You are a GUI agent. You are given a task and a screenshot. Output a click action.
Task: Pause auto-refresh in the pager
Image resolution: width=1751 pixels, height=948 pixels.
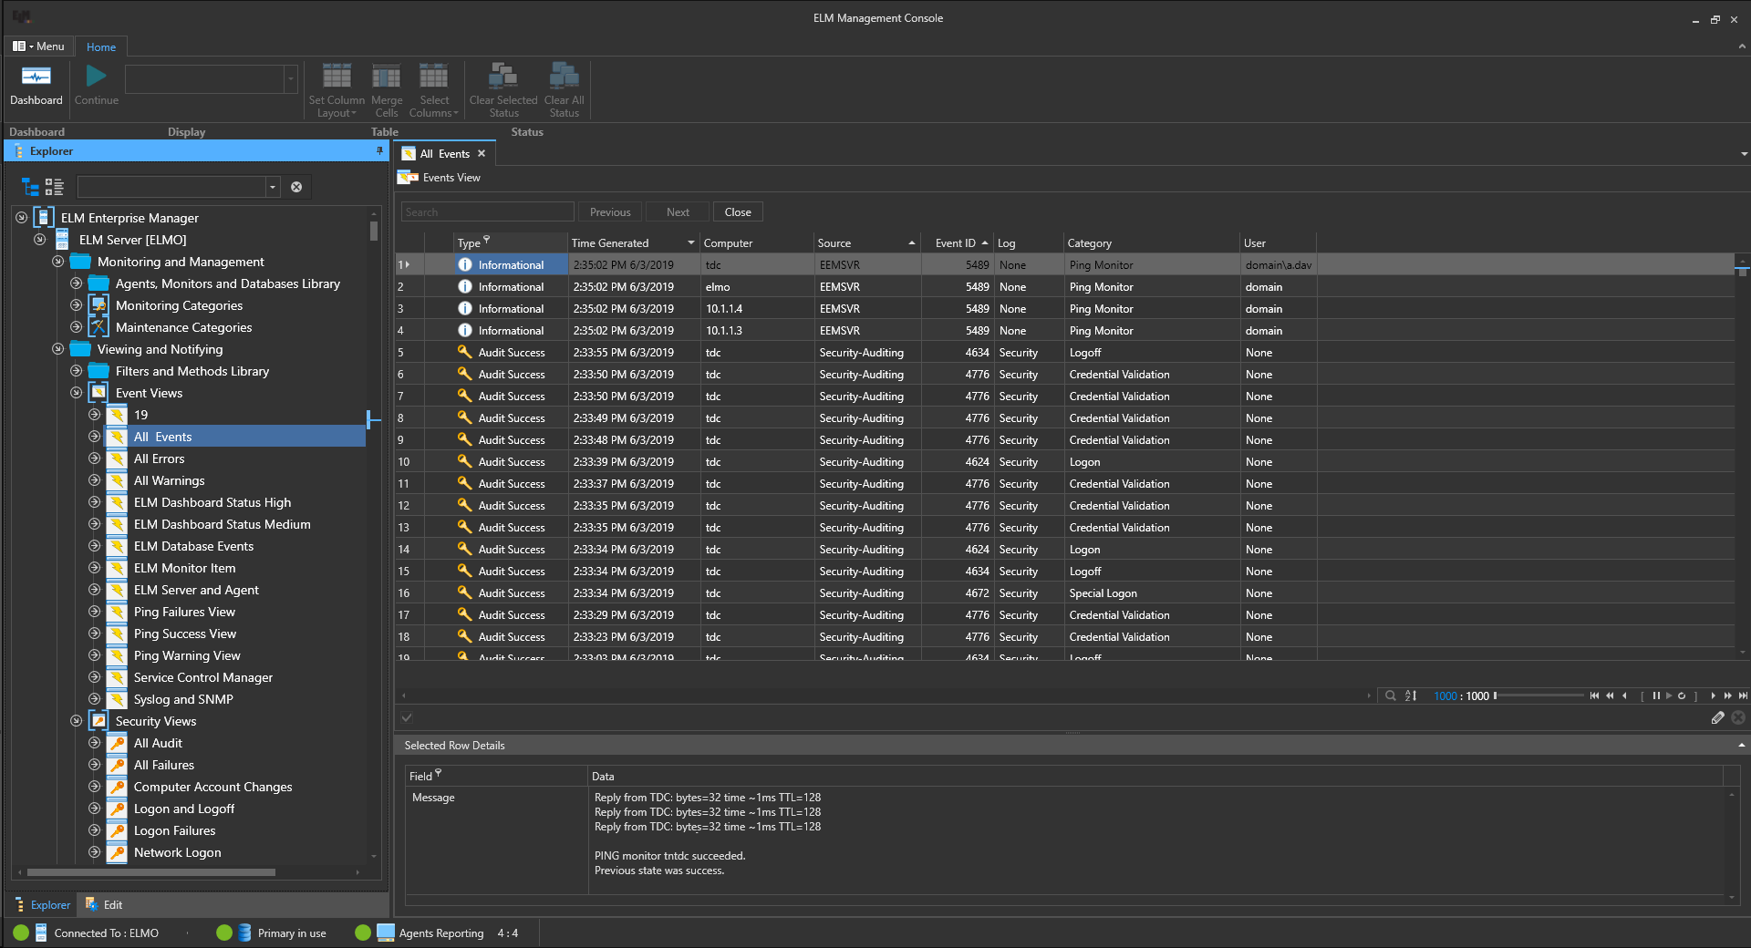[x=1656, y=696]
